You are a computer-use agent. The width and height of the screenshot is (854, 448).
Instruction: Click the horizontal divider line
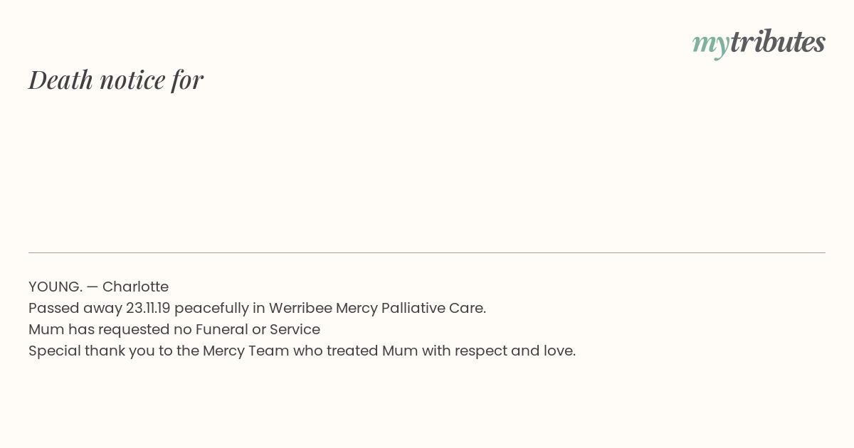click(x=427, y=252)
